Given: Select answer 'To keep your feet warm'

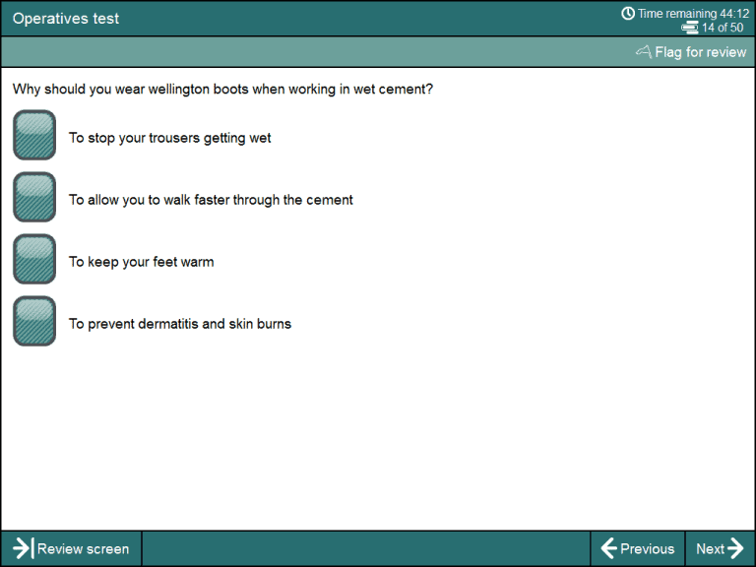Looking at the screenshot, I should [34, 259].
